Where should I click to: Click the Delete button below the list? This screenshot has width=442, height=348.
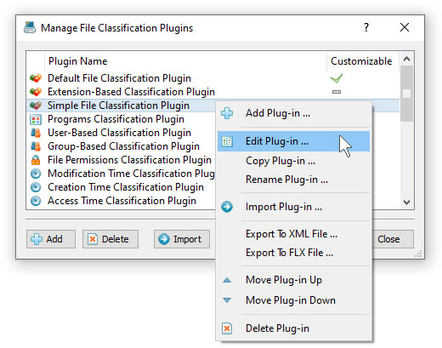[x=110, y=239]
